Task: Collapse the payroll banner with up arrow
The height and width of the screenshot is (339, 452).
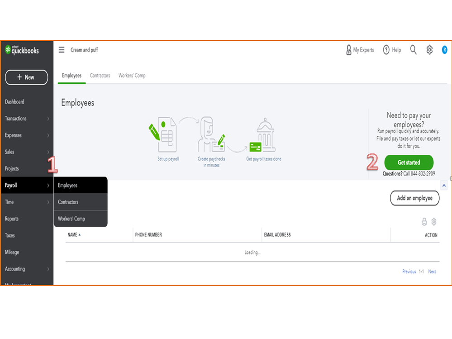Action: [x=444, y=186]
